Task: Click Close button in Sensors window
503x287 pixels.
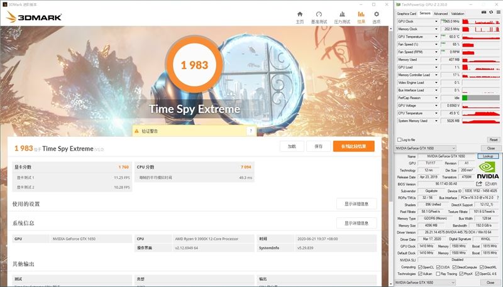Action: pos(491,148)
